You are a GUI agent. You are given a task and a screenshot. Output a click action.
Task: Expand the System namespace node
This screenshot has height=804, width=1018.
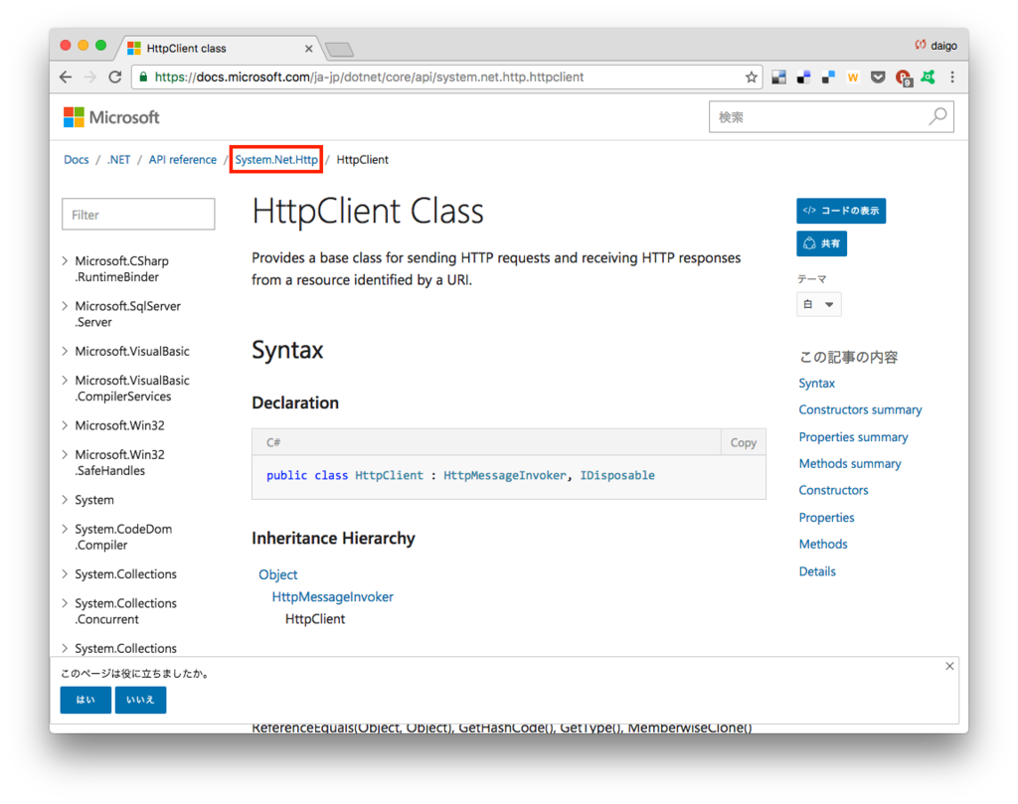point(65,500)
